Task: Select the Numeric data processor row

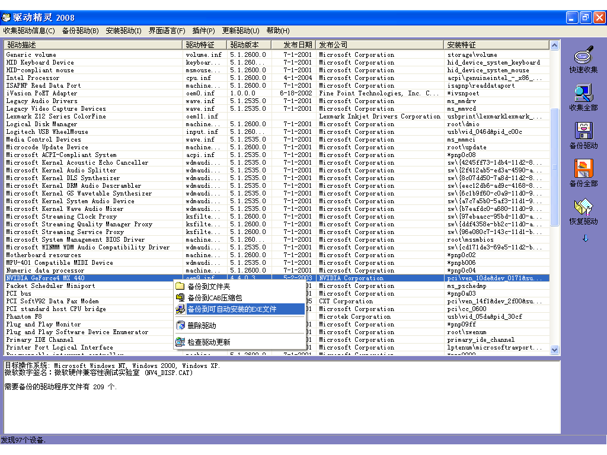Action: coord(277,270)
